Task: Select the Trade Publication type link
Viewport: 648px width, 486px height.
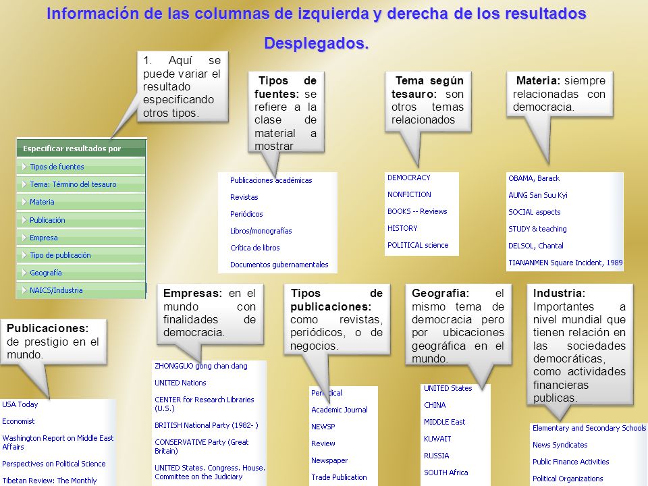Action: (x=339, y=477)
